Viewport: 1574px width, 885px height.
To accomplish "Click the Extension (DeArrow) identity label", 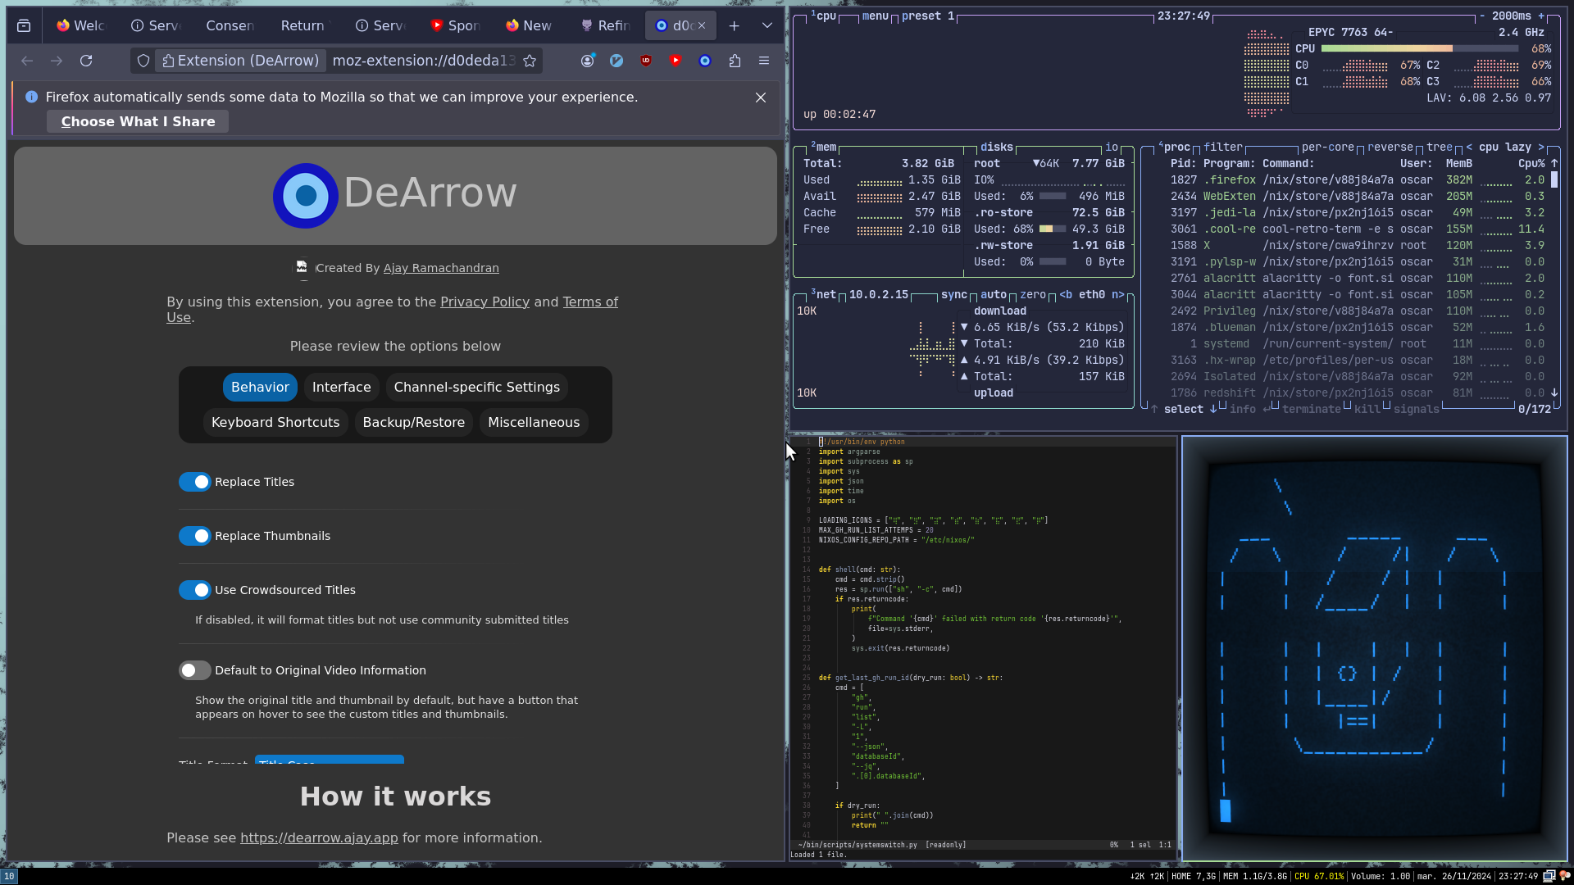I will tap(240, 61).
